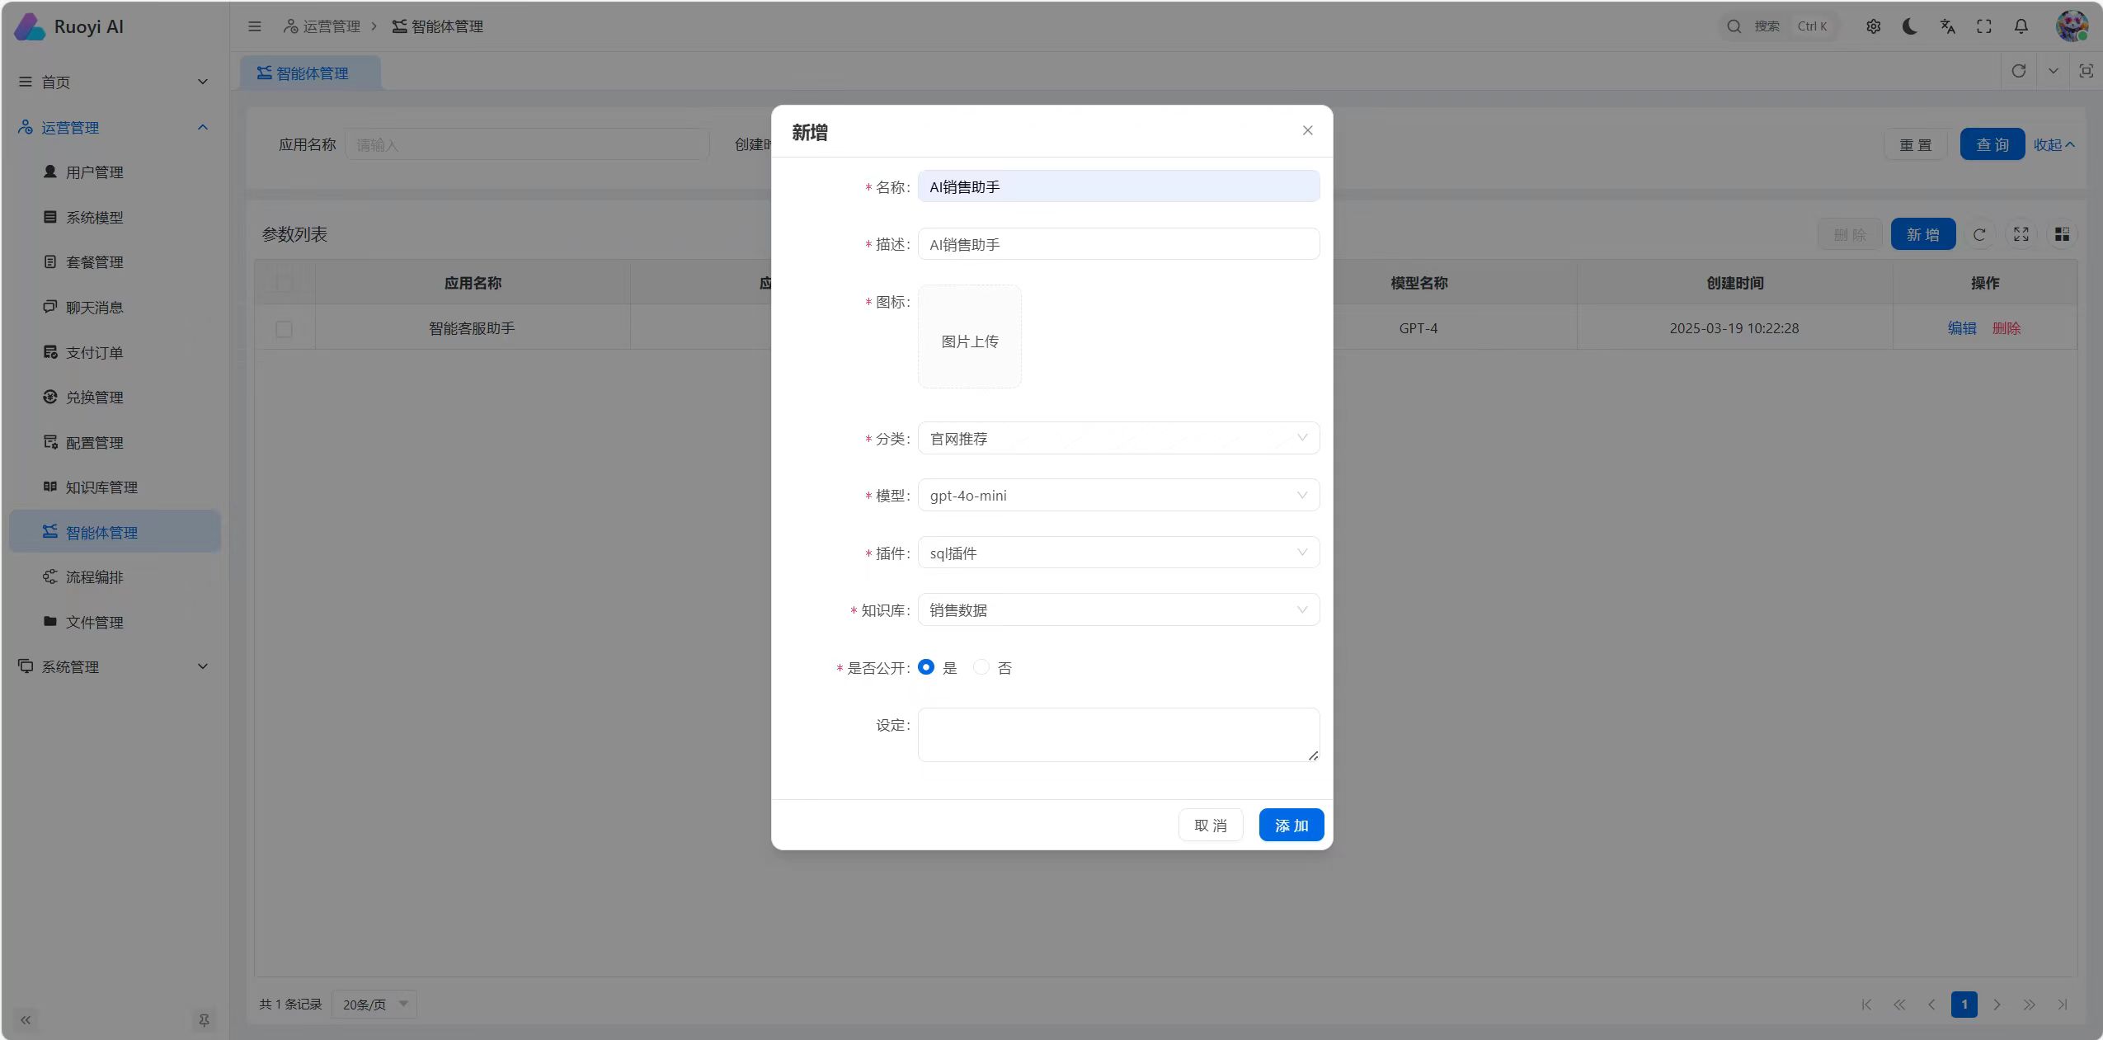The image size is (2103, 1040).
Task: Click the 设定 text area field
Action: click(x=1117, y=734)
